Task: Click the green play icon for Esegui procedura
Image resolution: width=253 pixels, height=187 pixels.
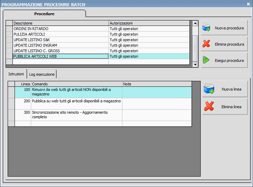Action: [206, 60]
